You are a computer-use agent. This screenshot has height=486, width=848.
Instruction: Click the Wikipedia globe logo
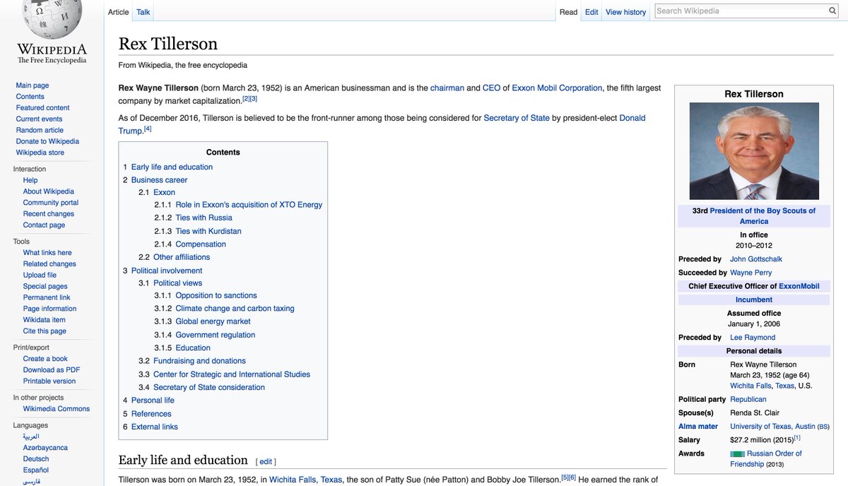pos(52,20)
